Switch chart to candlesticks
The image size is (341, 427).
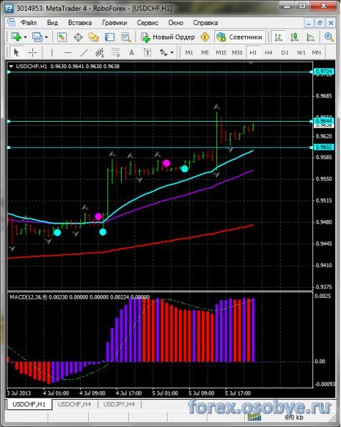294,37
